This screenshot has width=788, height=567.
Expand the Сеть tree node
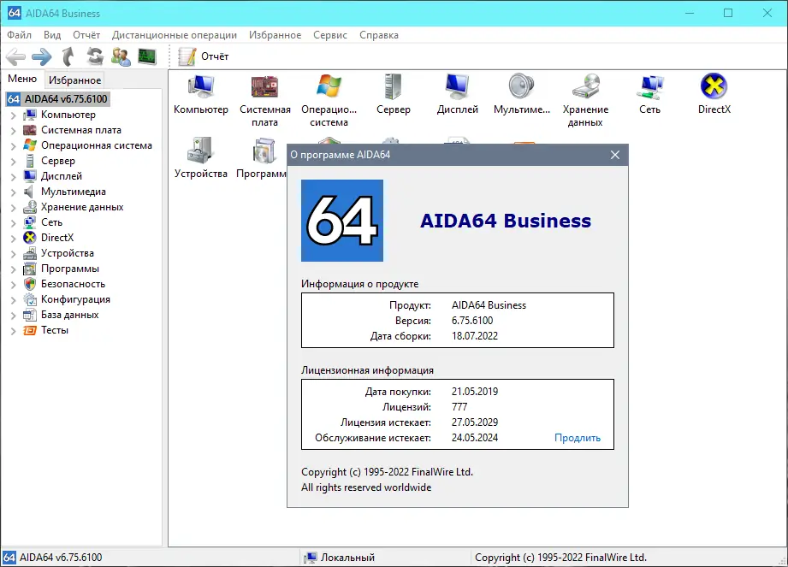pyautogui.click(x=14, y=223)
